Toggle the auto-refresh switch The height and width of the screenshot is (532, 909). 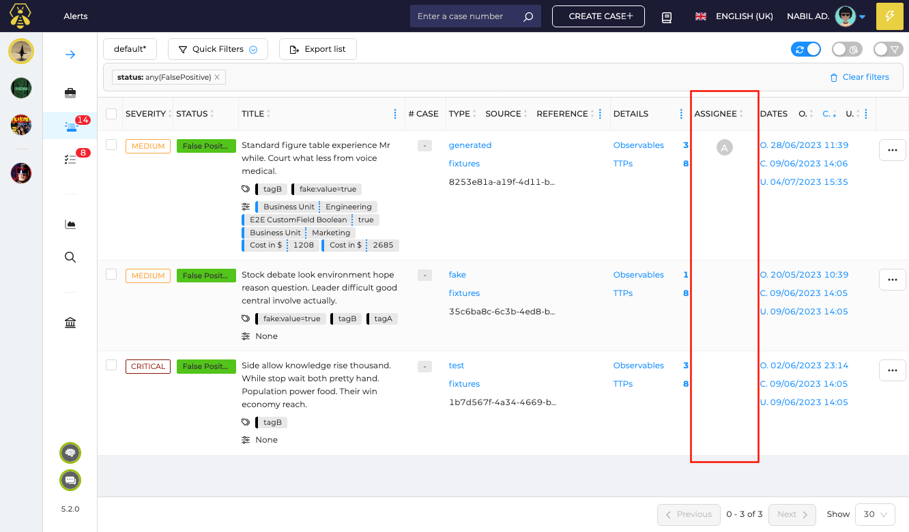[x=806, y=49]
